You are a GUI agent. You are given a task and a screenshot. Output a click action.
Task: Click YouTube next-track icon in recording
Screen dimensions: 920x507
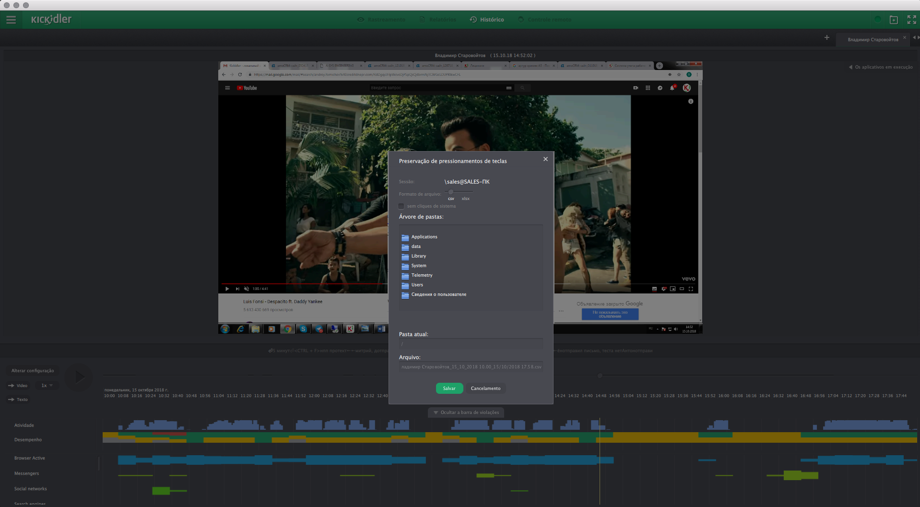point(237,289)
